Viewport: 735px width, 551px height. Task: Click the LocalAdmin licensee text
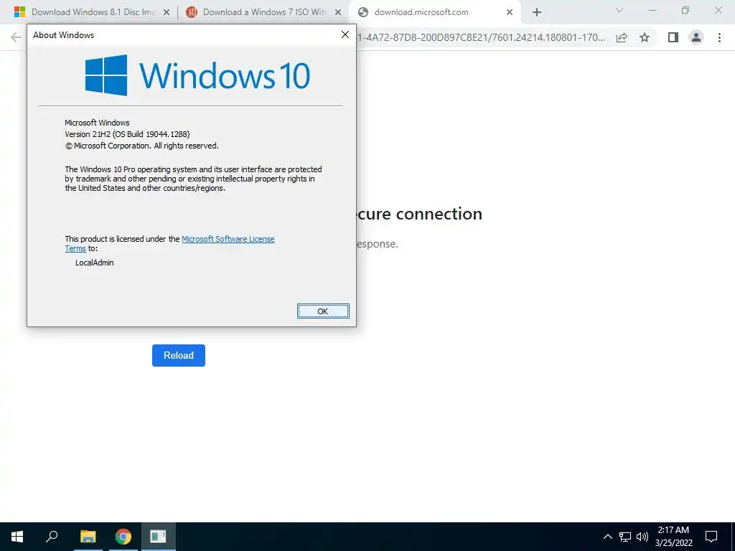click(95, 263)
